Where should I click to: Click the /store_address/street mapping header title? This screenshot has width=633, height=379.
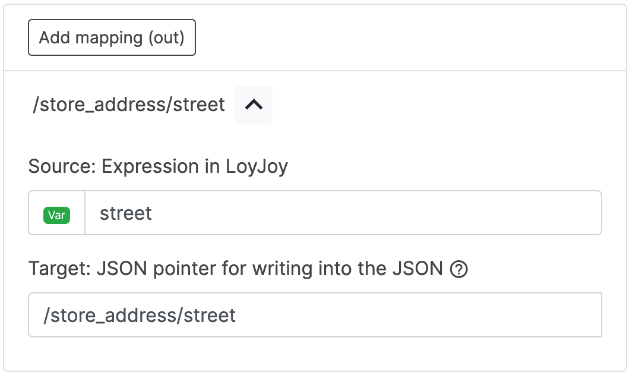point(129,105)
